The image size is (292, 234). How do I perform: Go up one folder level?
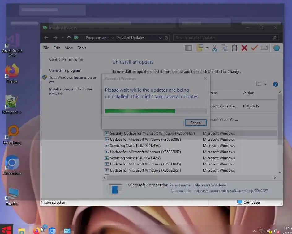click(69, 38)
